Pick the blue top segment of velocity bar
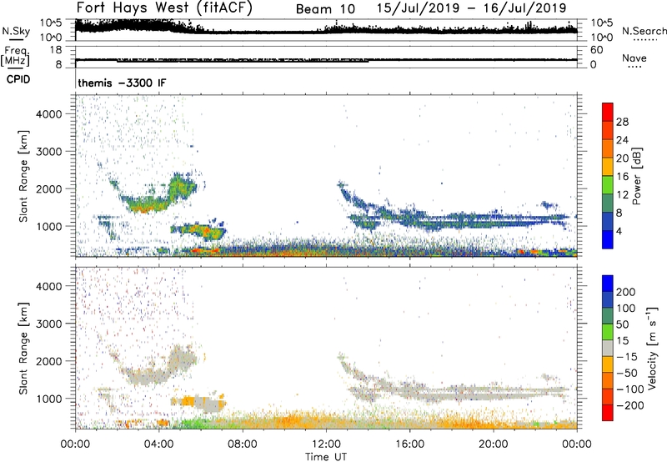This screenshot has height=462, width=667. coord(608,284)
